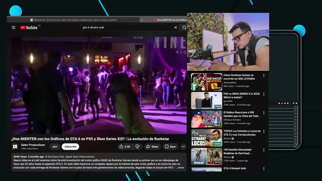This screenshot has width=322, height=181.
Task: Subscribe to Gator Productions
Action: [x=70, y=147]
